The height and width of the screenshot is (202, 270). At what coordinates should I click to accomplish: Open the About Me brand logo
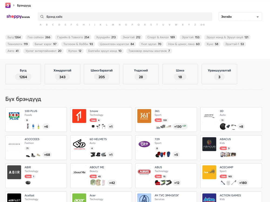point(79,172)
